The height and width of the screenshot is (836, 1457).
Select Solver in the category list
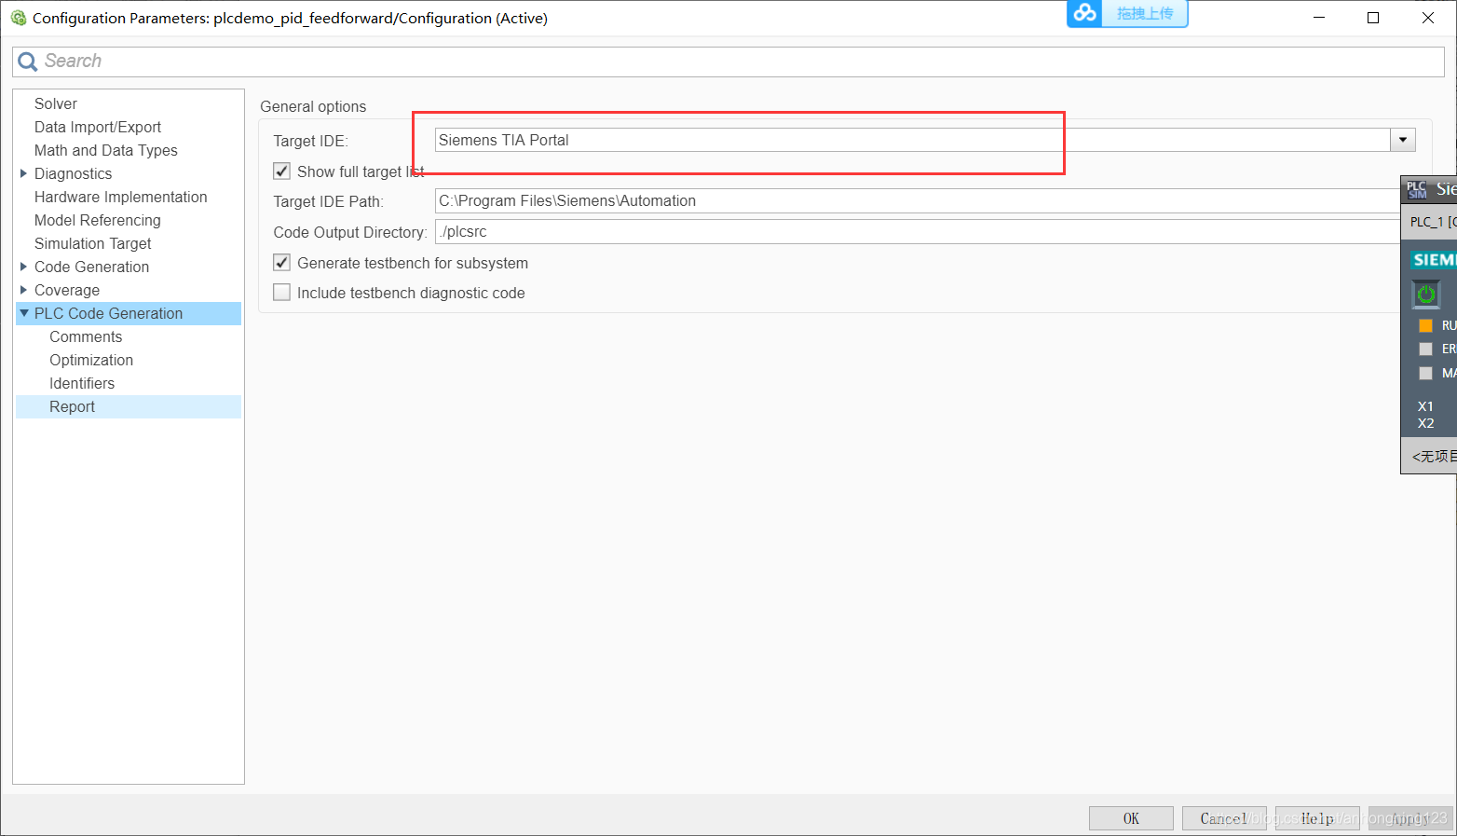pos(56,103)
